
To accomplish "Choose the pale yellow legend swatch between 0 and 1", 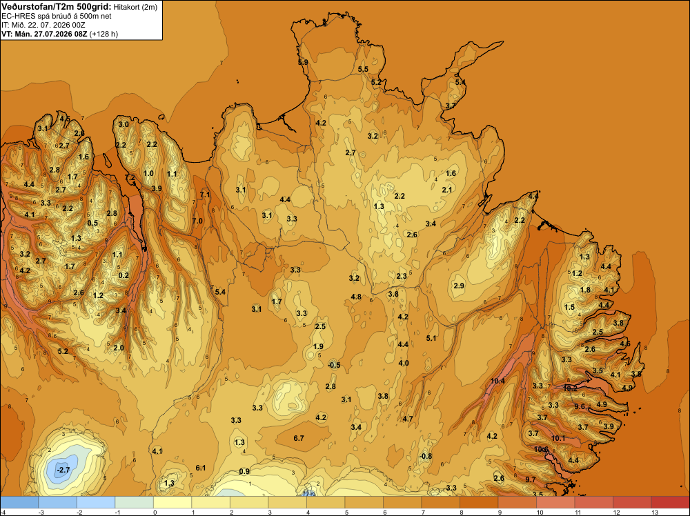I will click(172, 502).
